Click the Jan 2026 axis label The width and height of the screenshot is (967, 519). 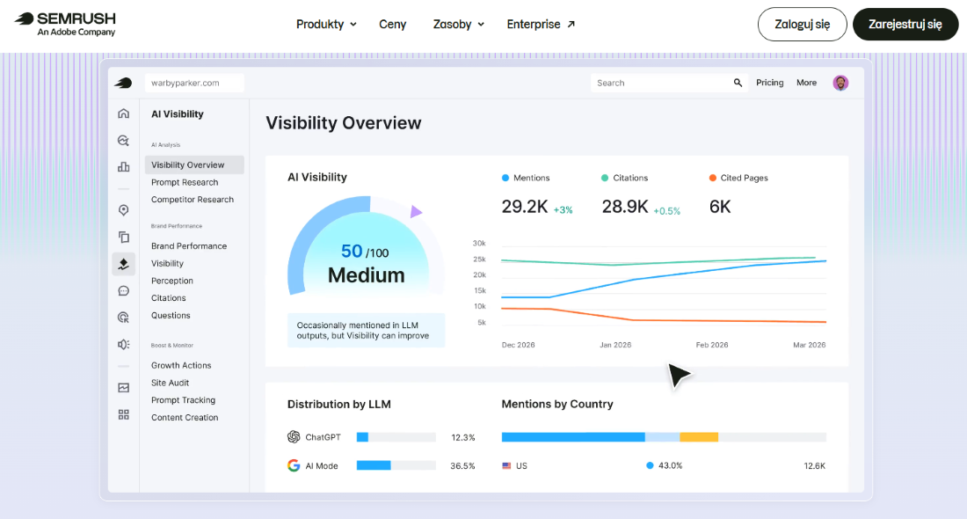(x=615, y=345)
